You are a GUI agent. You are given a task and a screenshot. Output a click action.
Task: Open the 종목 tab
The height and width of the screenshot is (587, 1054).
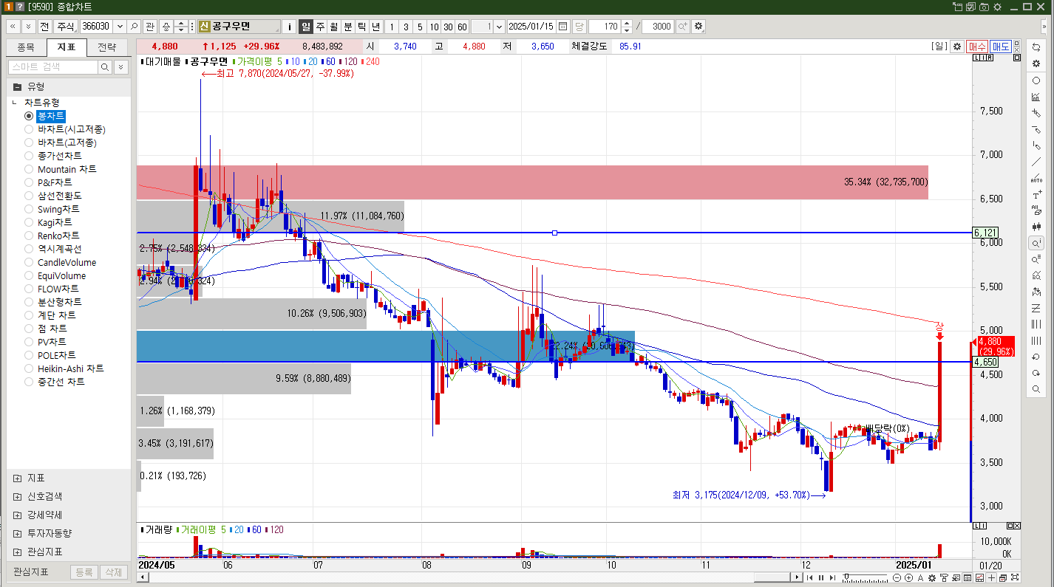click(26, 47)
